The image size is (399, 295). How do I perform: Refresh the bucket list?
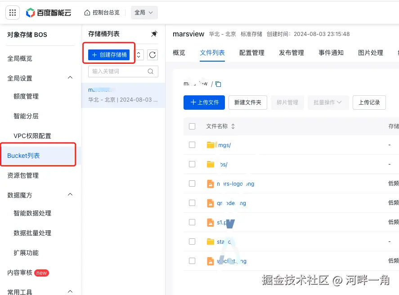pos(152,55)
